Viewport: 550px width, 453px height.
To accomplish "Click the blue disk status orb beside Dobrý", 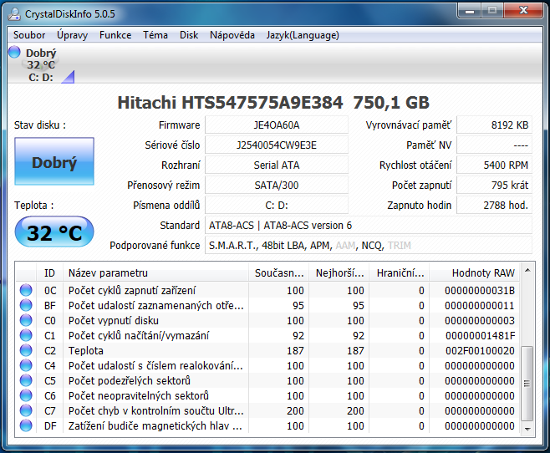I will coord(14,53).
